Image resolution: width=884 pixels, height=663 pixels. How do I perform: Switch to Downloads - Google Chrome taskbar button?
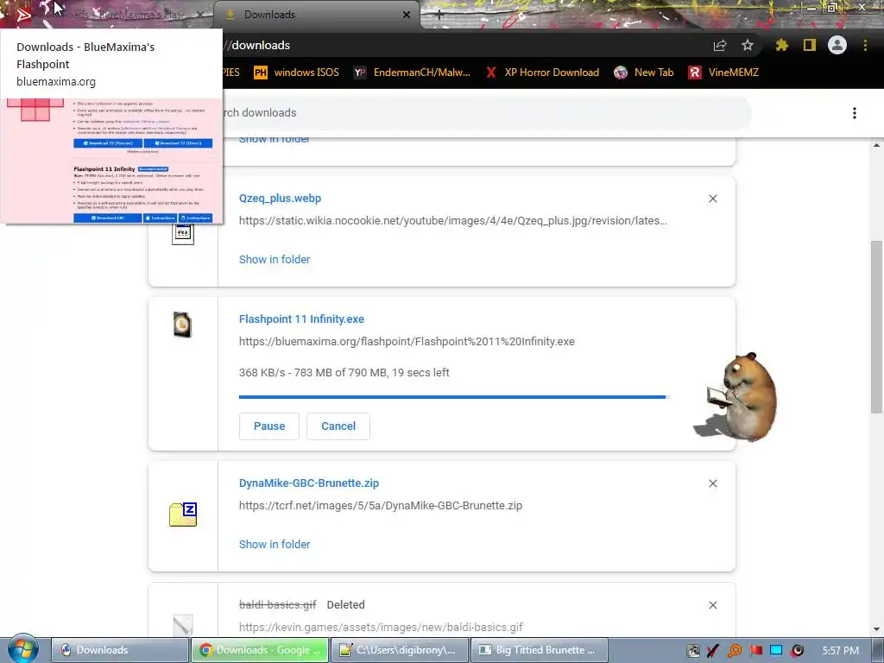coord(259,650)
